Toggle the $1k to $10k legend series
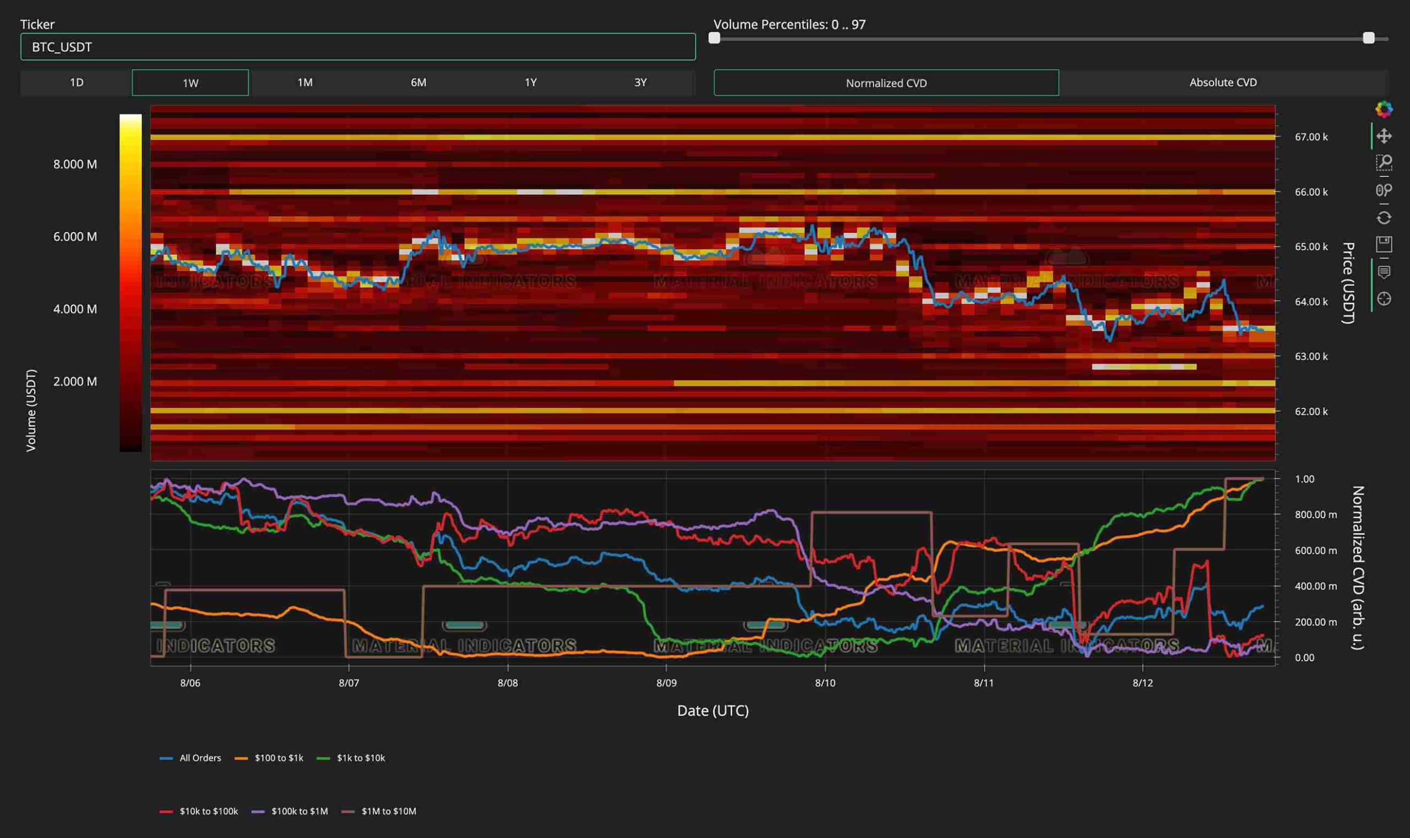The image size is (1410, 838). coord(351,758)
